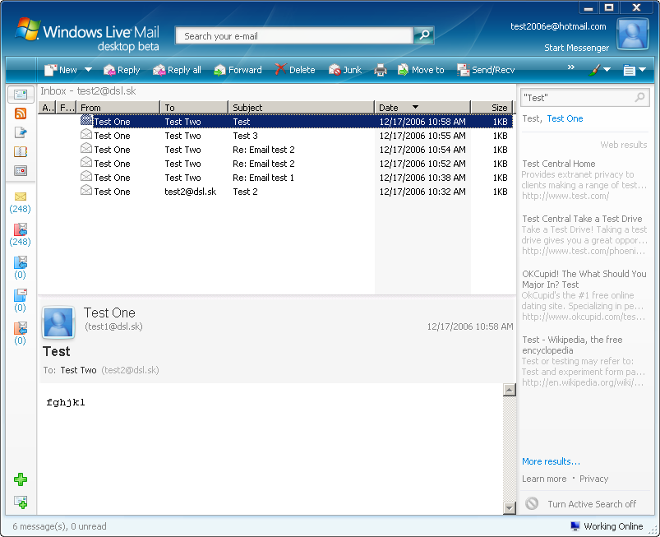Screen dimensions: 660x537
Task: Click the Learn more link
Action: point(544,479)
